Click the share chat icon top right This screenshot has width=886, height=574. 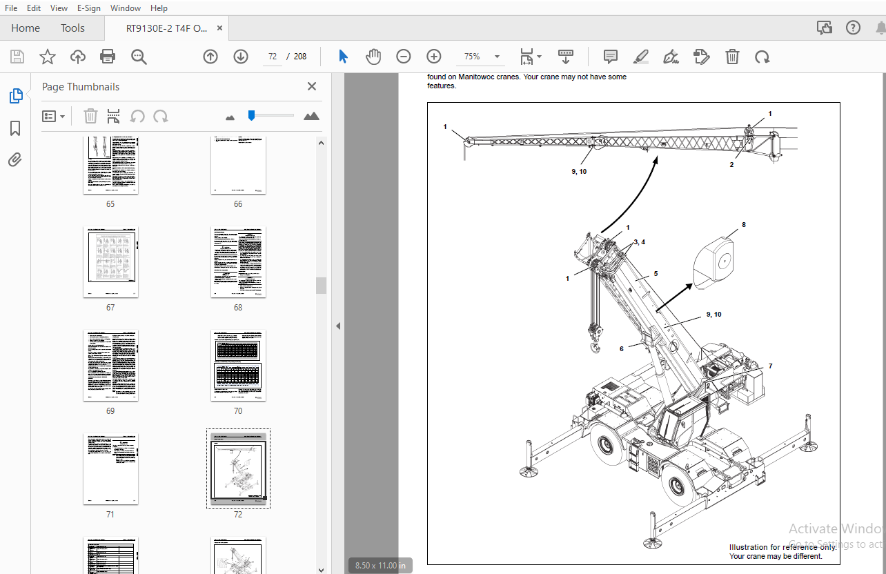point(824,28)
